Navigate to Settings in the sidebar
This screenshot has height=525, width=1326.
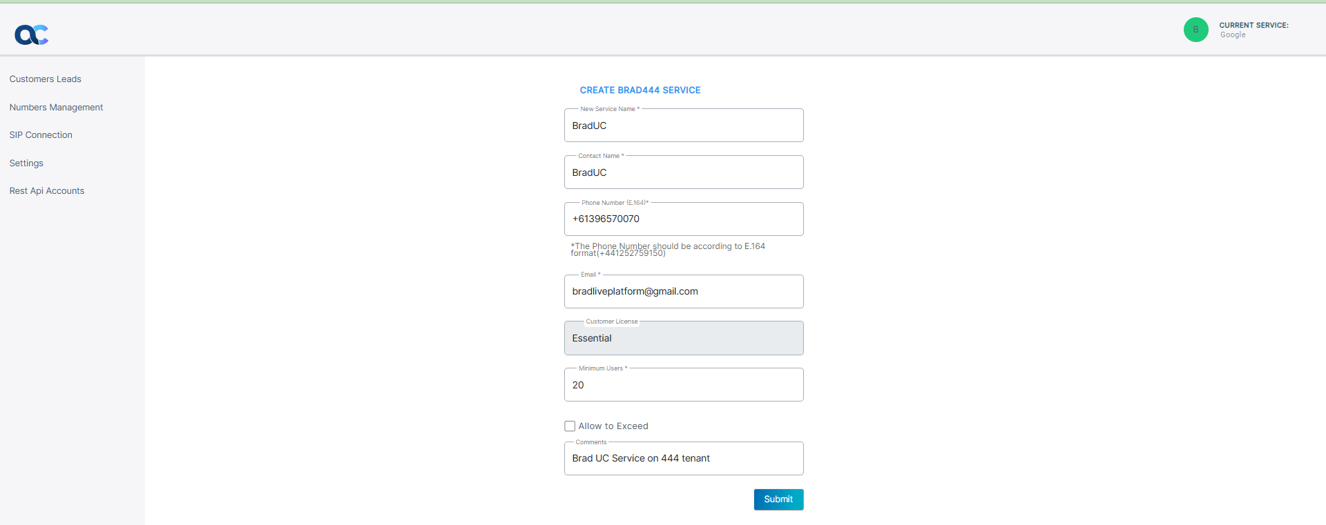(x=26, y=164)
